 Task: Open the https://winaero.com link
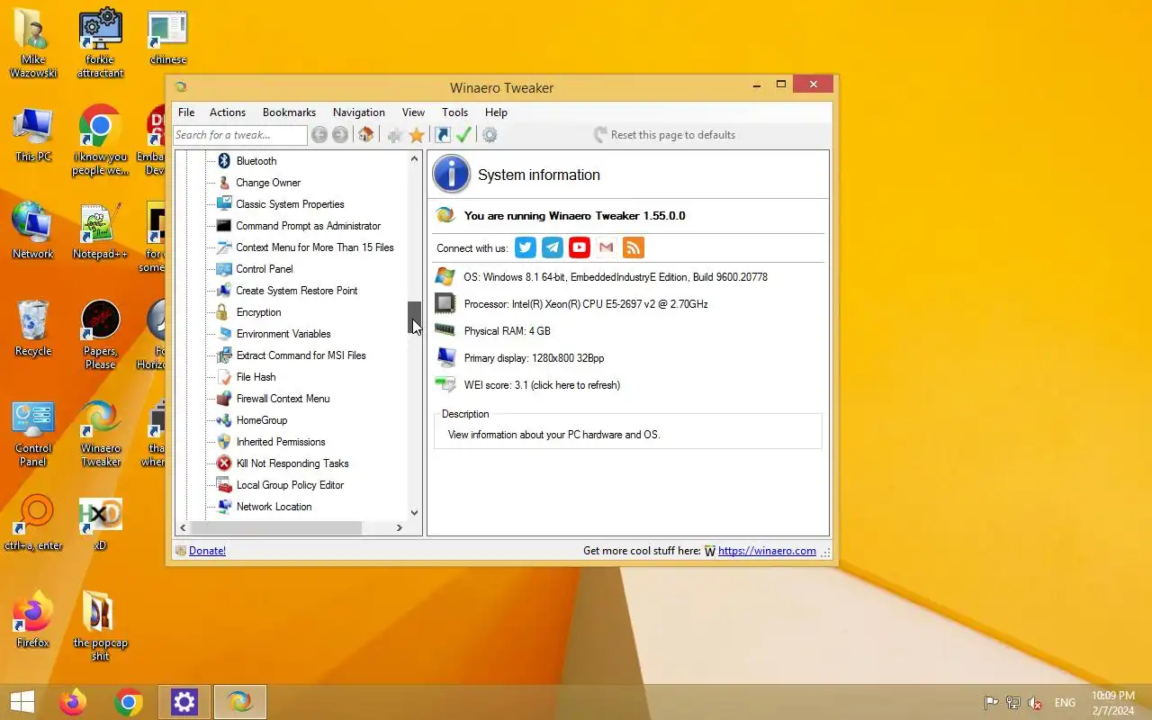[767, 551]
